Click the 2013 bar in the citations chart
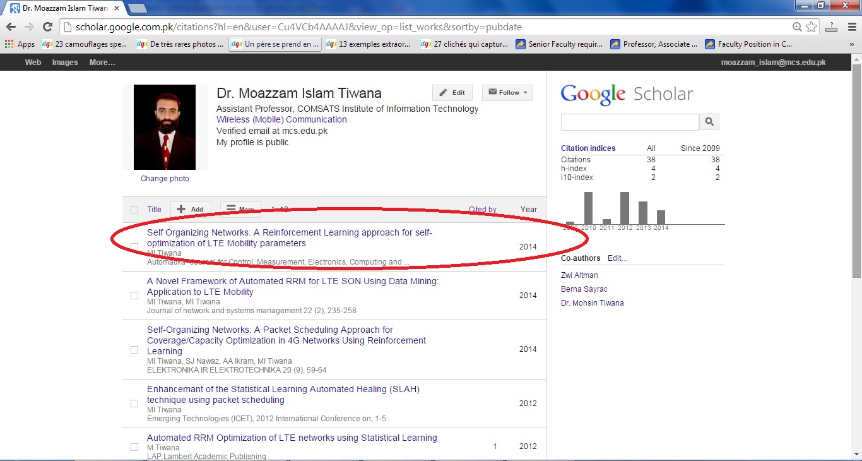 pos(643,213)
